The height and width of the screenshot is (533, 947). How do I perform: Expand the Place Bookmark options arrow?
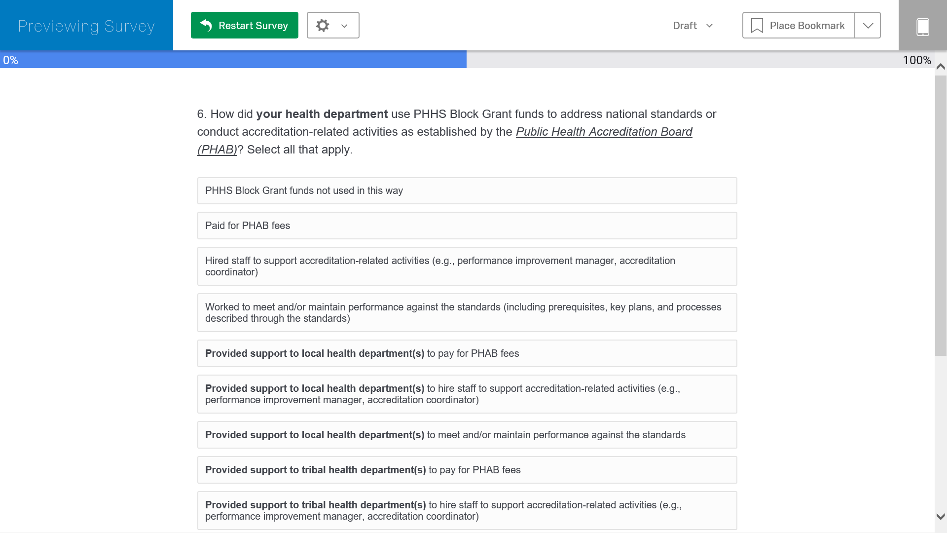[868, 26]
